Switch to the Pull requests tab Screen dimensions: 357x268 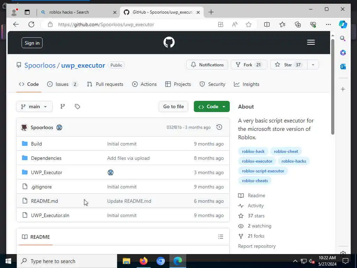coord(105,84)
